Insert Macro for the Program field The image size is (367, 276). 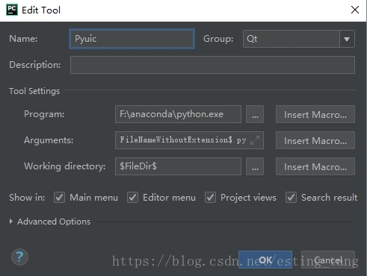coord(315,114)
